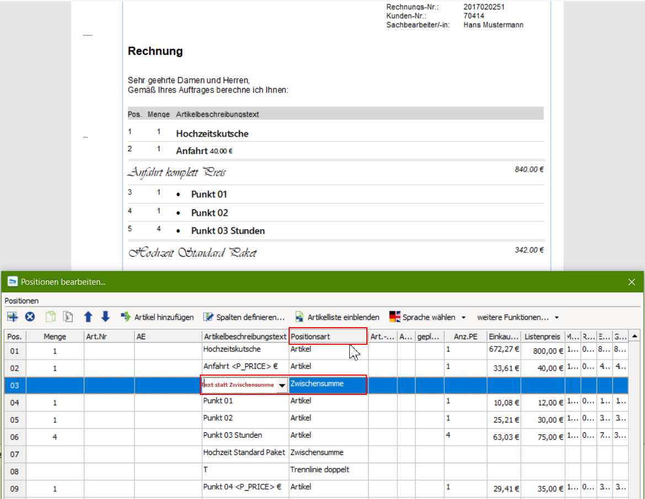Image resolution: width=645 pixels, height=499 pixels.
Task: Click the Menge value 4 in row 06
Action: (55, 437)
